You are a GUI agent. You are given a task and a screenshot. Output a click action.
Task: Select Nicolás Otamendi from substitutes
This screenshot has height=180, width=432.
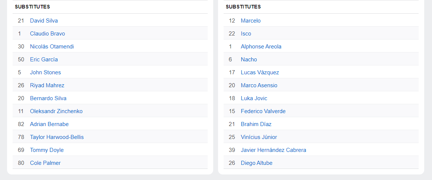[x=52, y=47]
